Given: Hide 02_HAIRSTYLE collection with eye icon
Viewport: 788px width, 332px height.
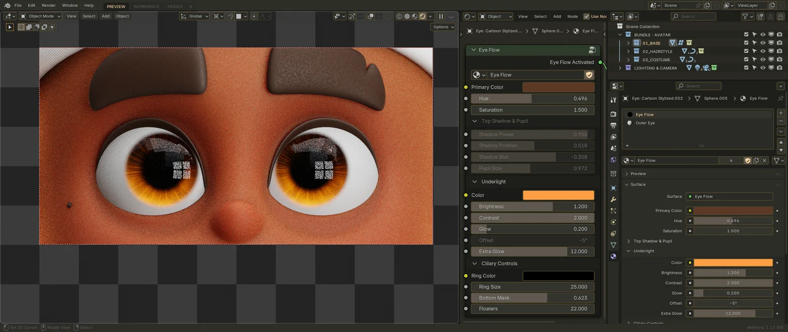Looking at the screenshot, I should pyautogui.click(x=762, y=51).
